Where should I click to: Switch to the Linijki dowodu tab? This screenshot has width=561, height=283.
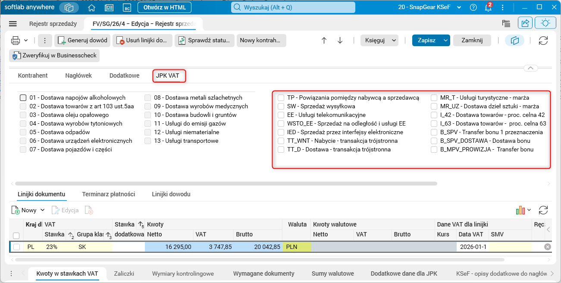click(x=171, y=194)
